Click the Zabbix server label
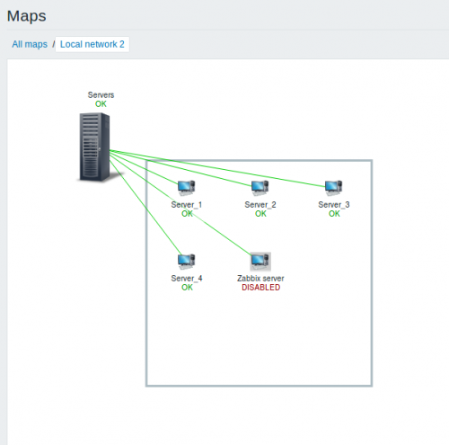The image size is (449, 445). [x=260, y=279]
